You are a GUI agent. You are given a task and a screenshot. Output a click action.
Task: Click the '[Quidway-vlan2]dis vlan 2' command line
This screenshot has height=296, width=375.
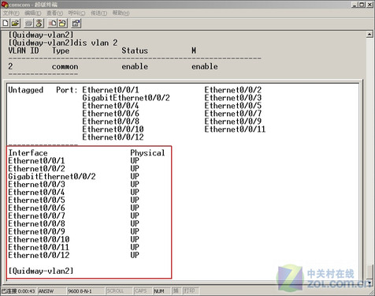tap(63, 43)
